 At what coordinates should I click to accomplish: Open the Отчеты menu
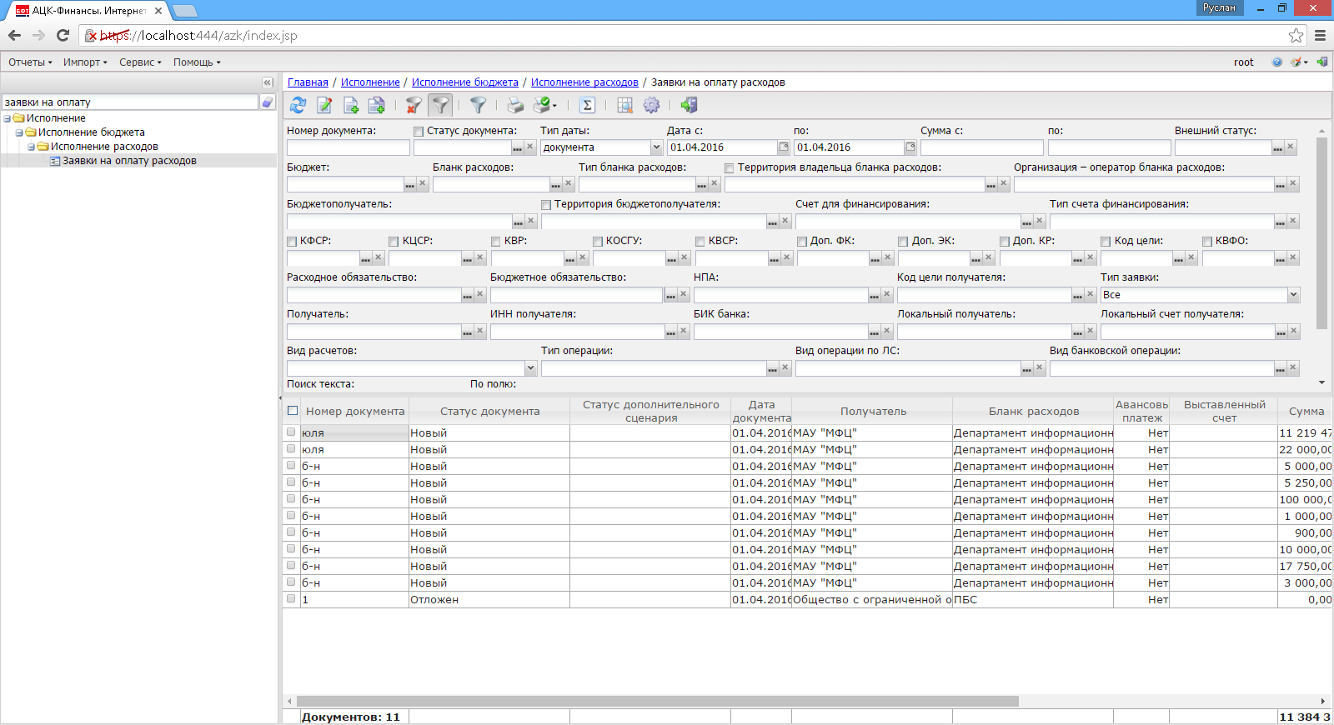[x=30, y=62]
